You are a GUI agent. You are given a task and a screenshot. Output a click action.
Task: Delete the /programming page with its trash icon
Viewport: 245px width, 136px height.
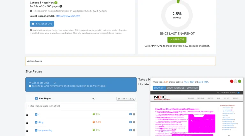point(134,130)
